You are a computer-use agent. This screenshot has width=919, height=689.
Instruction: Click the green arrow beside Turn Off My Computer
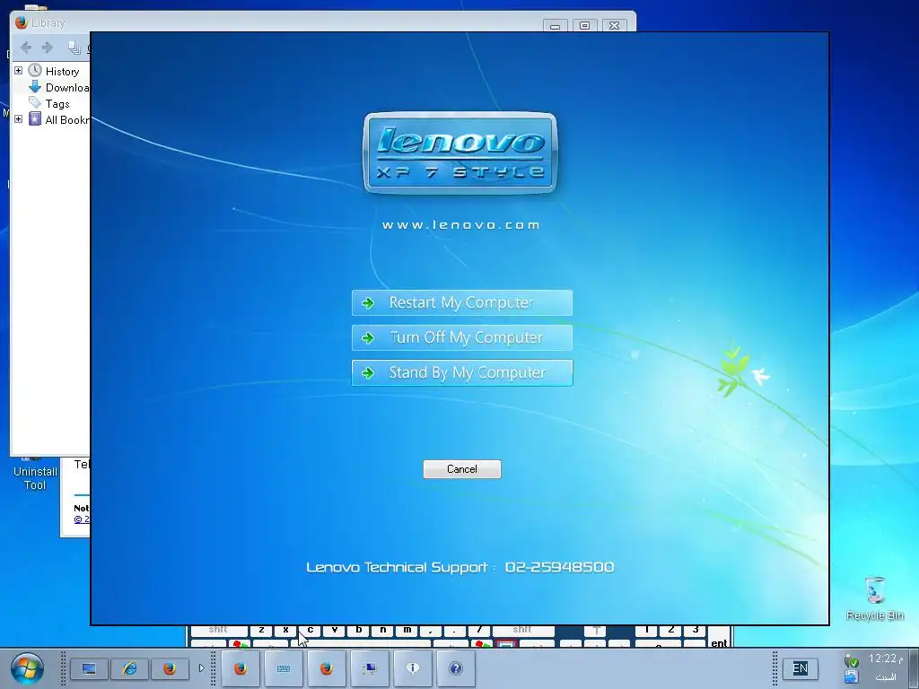(x=368, y=338)
